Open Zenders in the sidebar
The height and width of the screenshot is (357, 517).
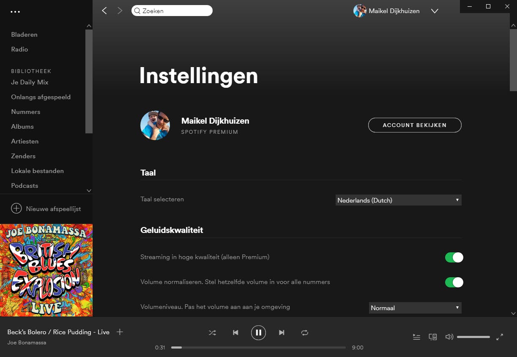[x=23, y=156]
